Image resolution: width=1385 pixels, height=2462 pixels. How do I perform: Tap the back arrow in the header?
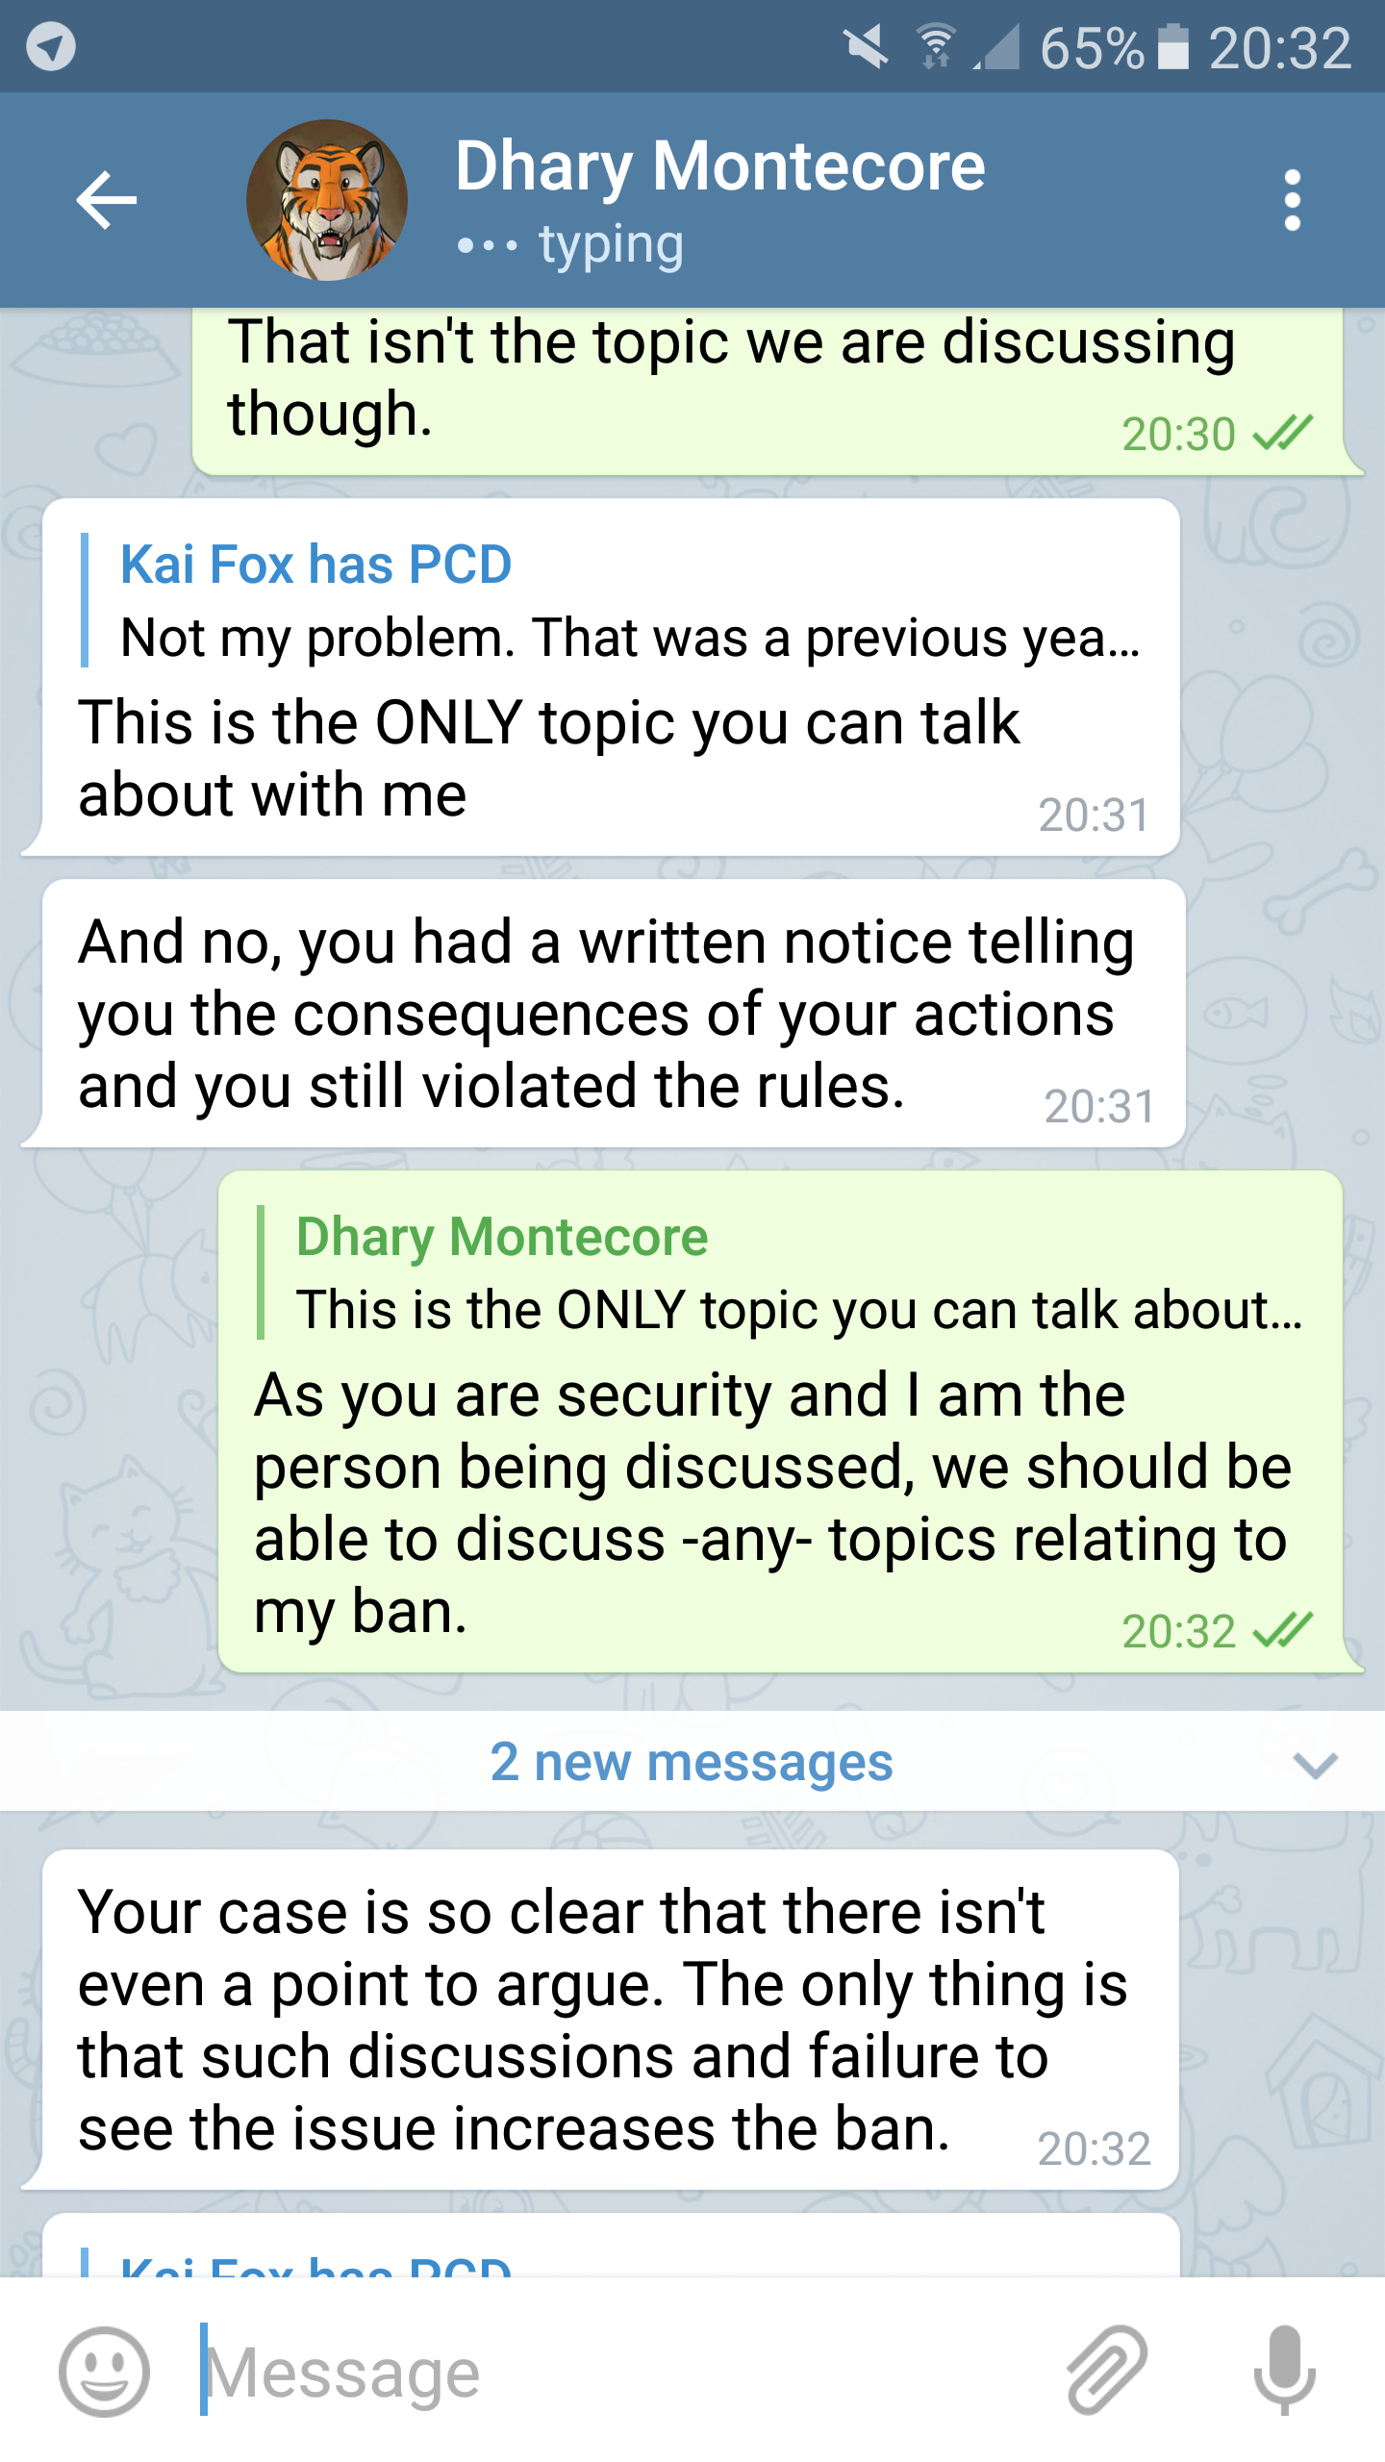106,200
